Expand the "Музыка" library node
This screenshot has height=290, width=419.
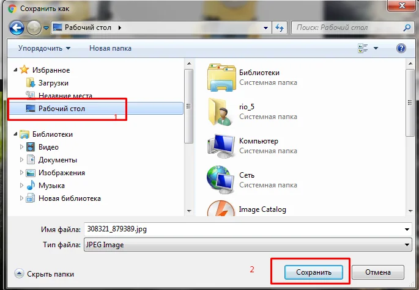pyautogui.click(x=21, y=185)
